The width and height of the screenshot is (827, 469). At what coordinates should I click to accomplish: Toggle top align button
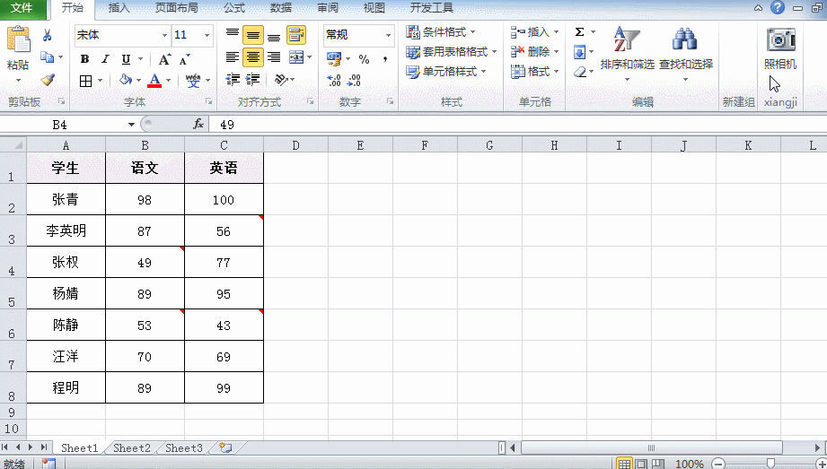tap(232, 35)
